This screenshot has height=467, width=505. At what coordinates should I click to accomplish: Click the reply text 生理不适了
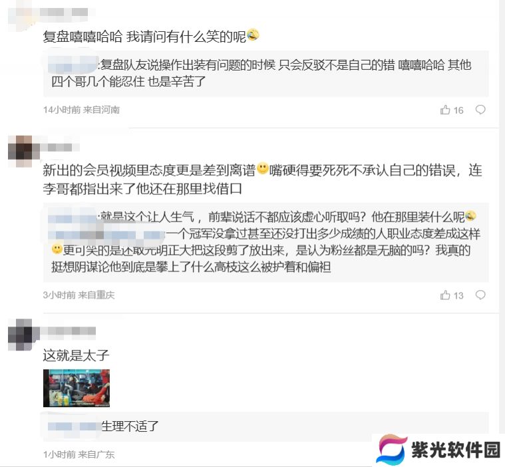(130, 426)
